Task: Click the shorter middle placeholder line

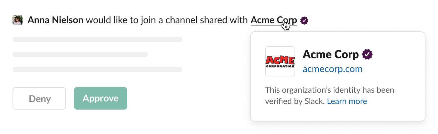Action: (80, 54)
